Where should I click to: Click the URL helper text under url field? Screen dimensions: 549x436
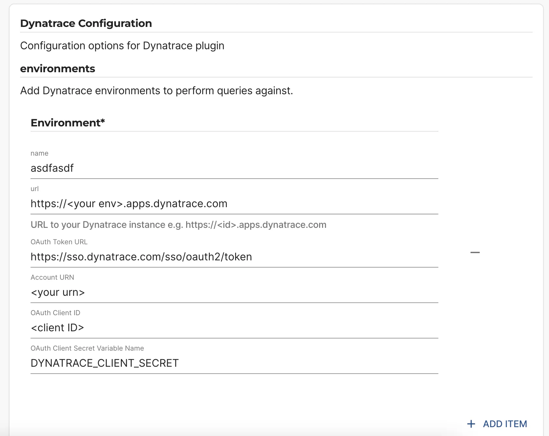[x=178, y=225]
